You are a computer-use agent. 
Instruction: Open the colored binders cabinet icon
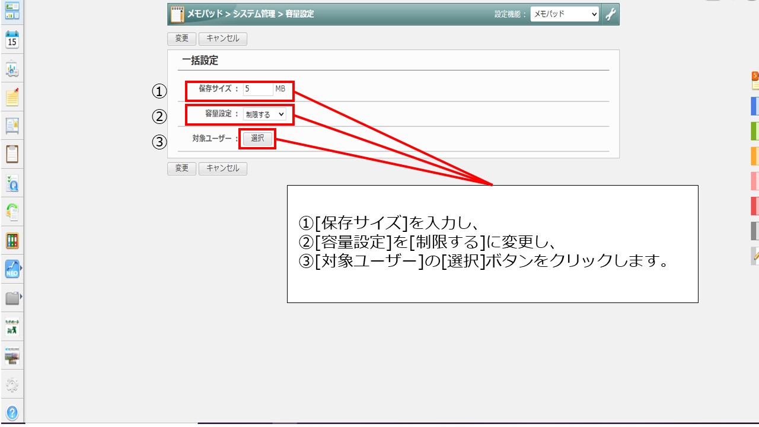[12, 241]
